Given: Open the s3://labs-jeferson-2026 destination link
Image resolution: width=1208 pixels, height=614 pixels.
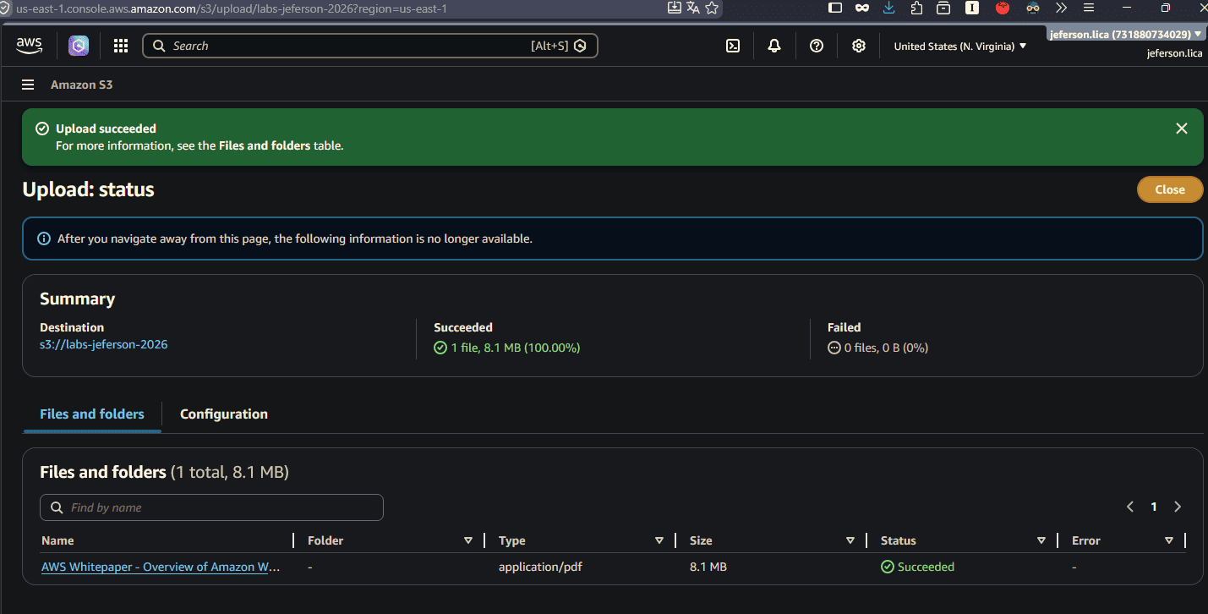Looking at the screenshot, I should 104,344.
